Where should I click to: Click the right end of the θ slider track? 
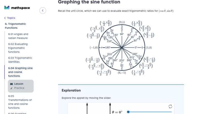point(171,112)
